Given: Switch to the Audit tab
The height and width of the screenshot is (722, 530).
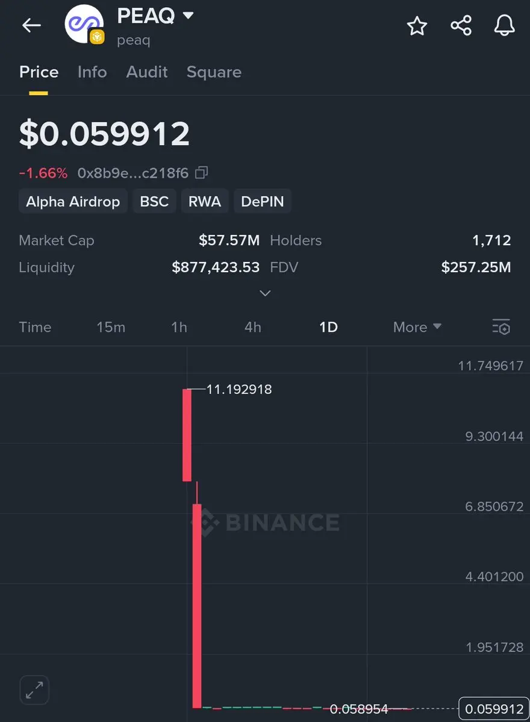Looking at the screenshot, I should tap(147, 72).
